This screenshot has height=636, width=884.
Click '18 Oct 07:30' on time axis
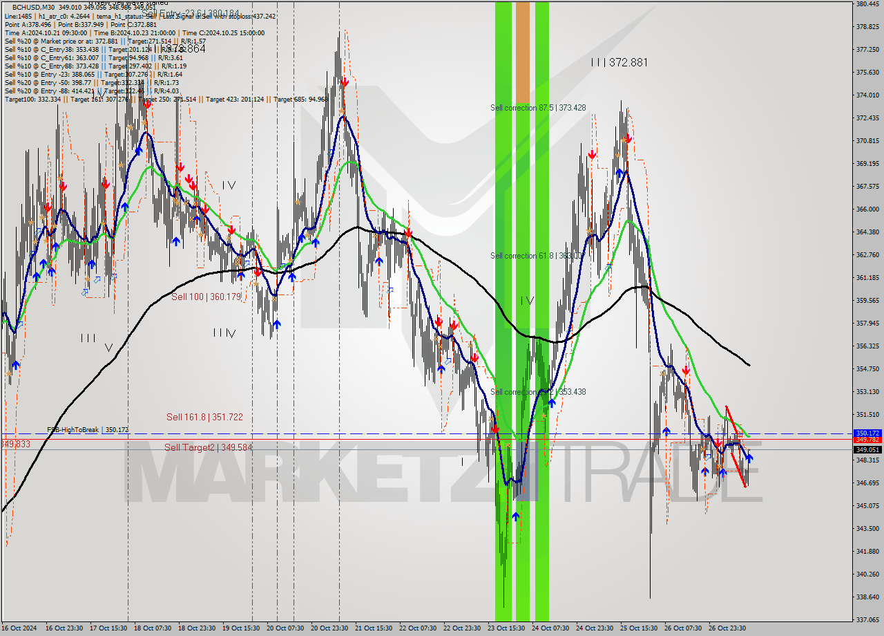pyautogui.click(x=153, y=628)
